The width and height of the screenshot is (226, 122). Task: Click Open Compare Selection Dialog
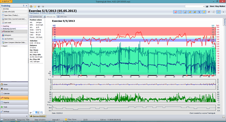[x=14, y=42]
